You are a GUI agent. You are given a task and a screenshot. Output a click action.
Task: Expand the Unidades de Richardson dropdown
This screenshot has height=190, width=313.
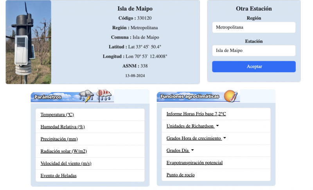pyautogui.click(x=192, y=126)
